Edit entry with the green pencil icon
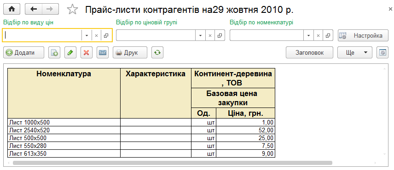This screenshot has height=170, width=394. (70, 53)
